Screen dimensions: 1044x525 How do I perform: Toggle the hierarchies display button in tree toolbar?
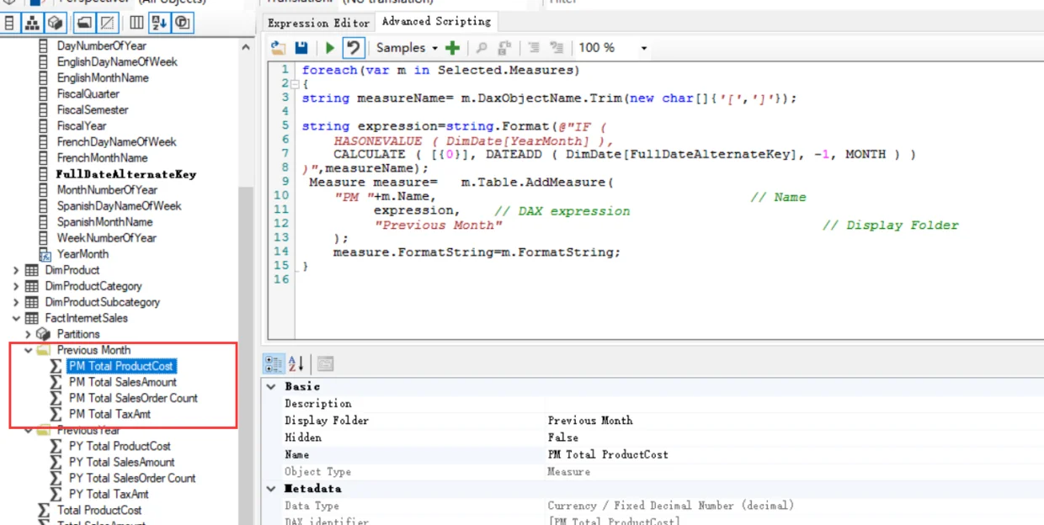(x=32, y=23)
